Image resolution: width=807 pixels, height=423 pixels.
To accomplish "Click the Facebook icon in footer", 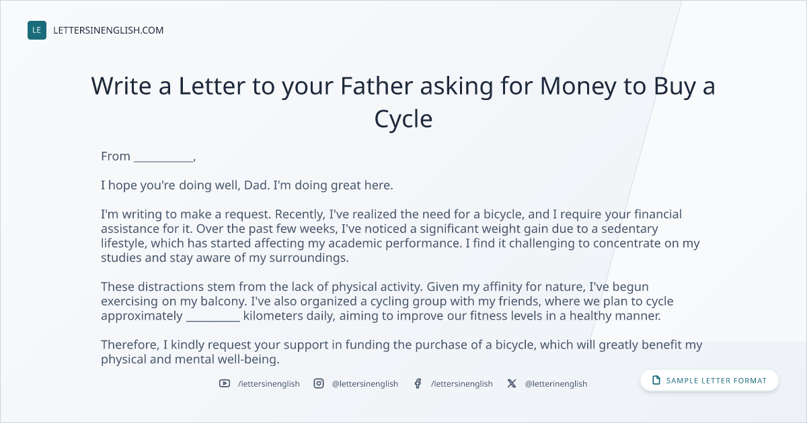I will pos(418,383).
